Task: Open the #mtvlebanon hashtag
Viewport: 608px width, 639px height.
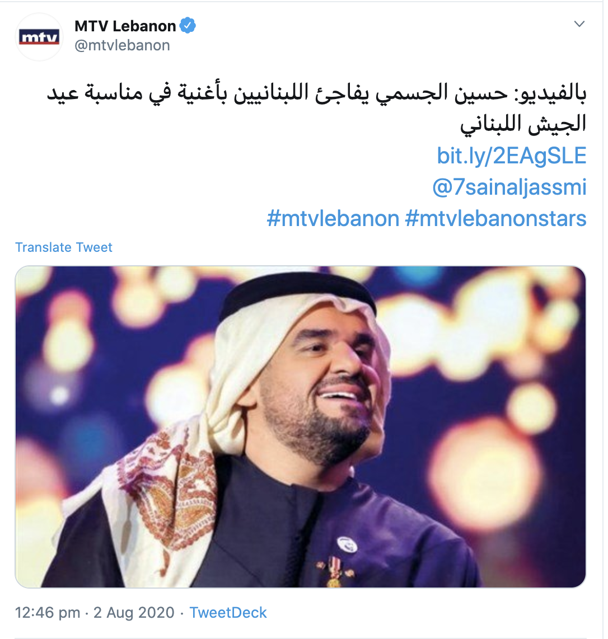Action: (x=333, y=218)
